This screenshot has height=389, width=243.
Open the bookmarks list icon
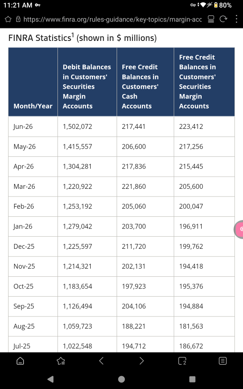61,361
